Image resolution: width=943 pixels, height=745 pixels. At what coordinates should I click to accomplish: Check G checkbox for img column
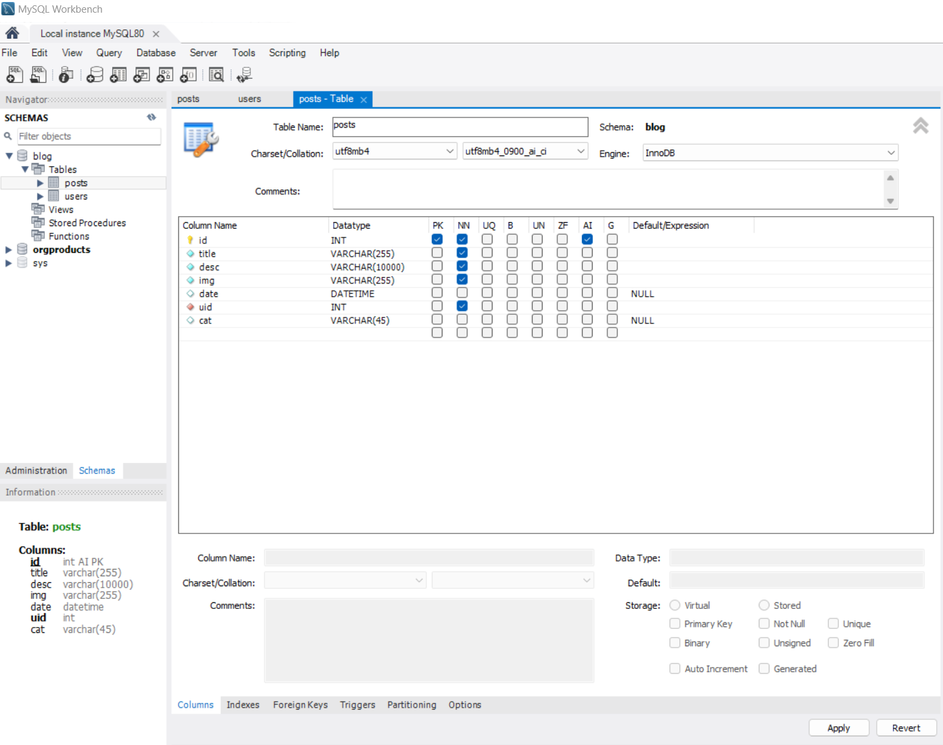[x=612, y=279]
